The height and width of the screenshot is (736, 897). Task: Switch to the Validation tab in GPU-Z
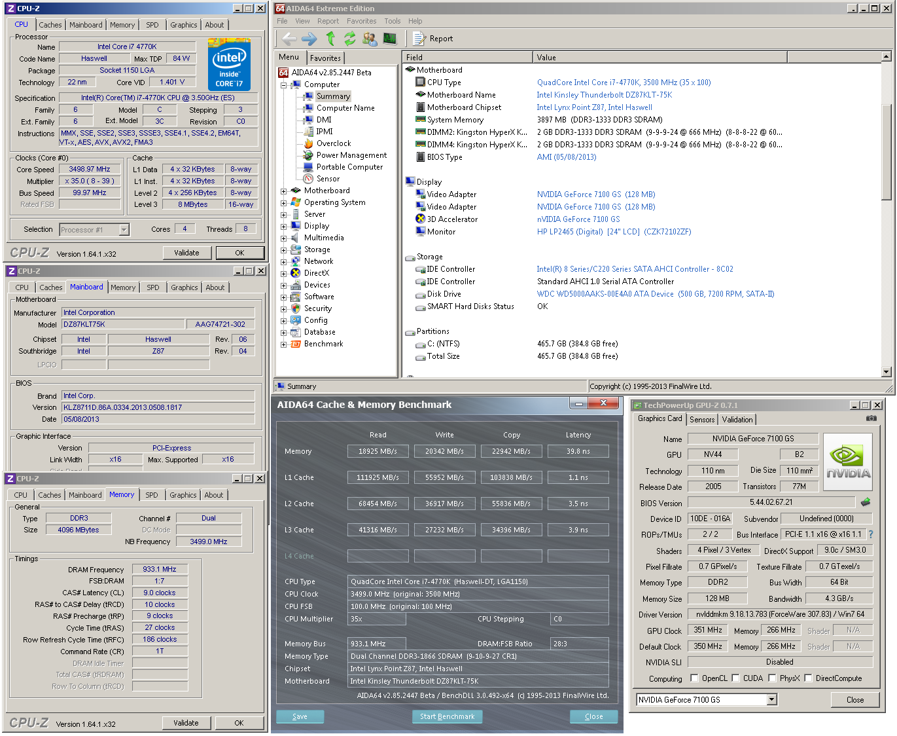pos(737,420)
